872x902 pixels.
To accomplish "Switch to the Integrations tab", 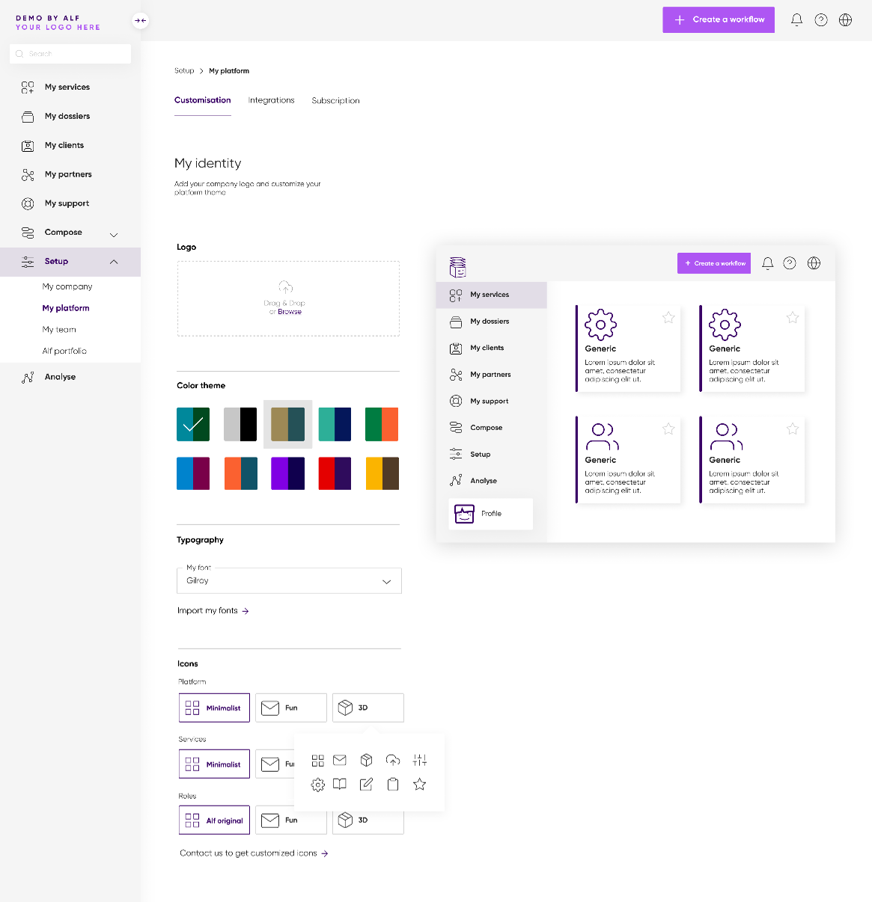I will click(x=271, y=100).
